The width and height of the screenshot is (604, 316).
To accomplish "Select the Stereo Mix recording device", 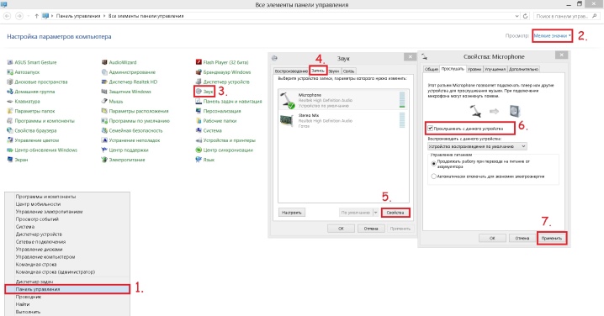I will pyautogui.click(x=343, y=120).
